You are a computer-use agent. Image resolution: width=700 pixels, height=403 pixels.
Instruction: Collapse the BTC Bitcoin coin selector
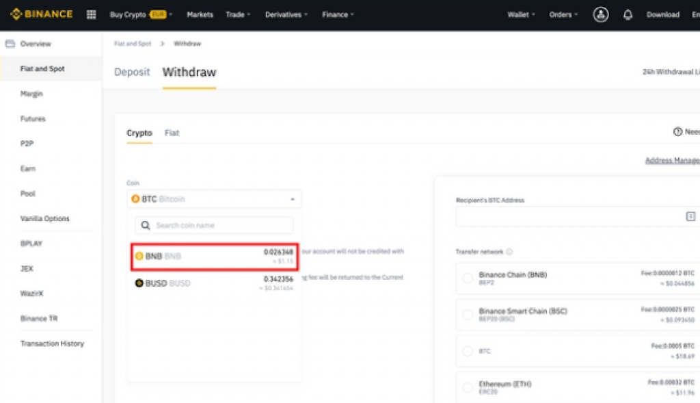(x=214, y=199)
